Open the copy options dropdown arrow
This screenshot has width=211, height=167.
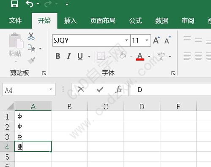coord(40,49)
